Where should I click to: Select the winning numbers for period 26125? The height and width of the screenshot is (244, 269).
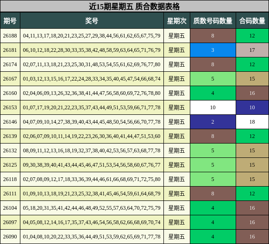point(92,165)
